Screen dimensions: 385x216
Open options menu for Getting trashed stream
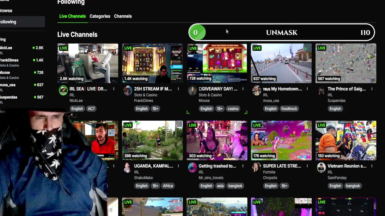click(x=243, y=166)
